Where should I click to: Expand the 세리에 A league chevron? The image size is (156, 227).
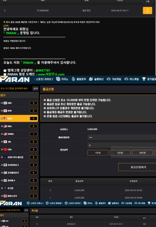(x=2, y=180)
